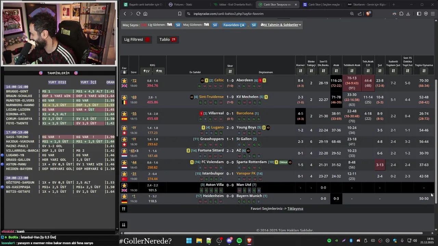Toggle favorite star for Lugano match
The height and width of the screenshot is (246, 438).
pos(124,128)
